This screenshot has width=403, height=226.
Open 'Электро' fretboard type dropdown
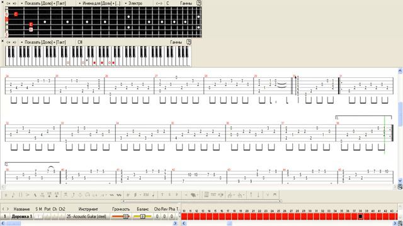(x=133, y=3)
